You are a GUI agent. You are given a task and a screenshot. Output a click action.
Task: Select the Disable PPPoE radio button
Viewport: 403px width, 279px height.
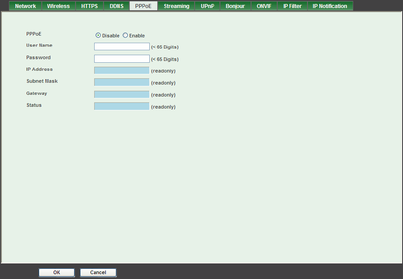coord(98,35)
